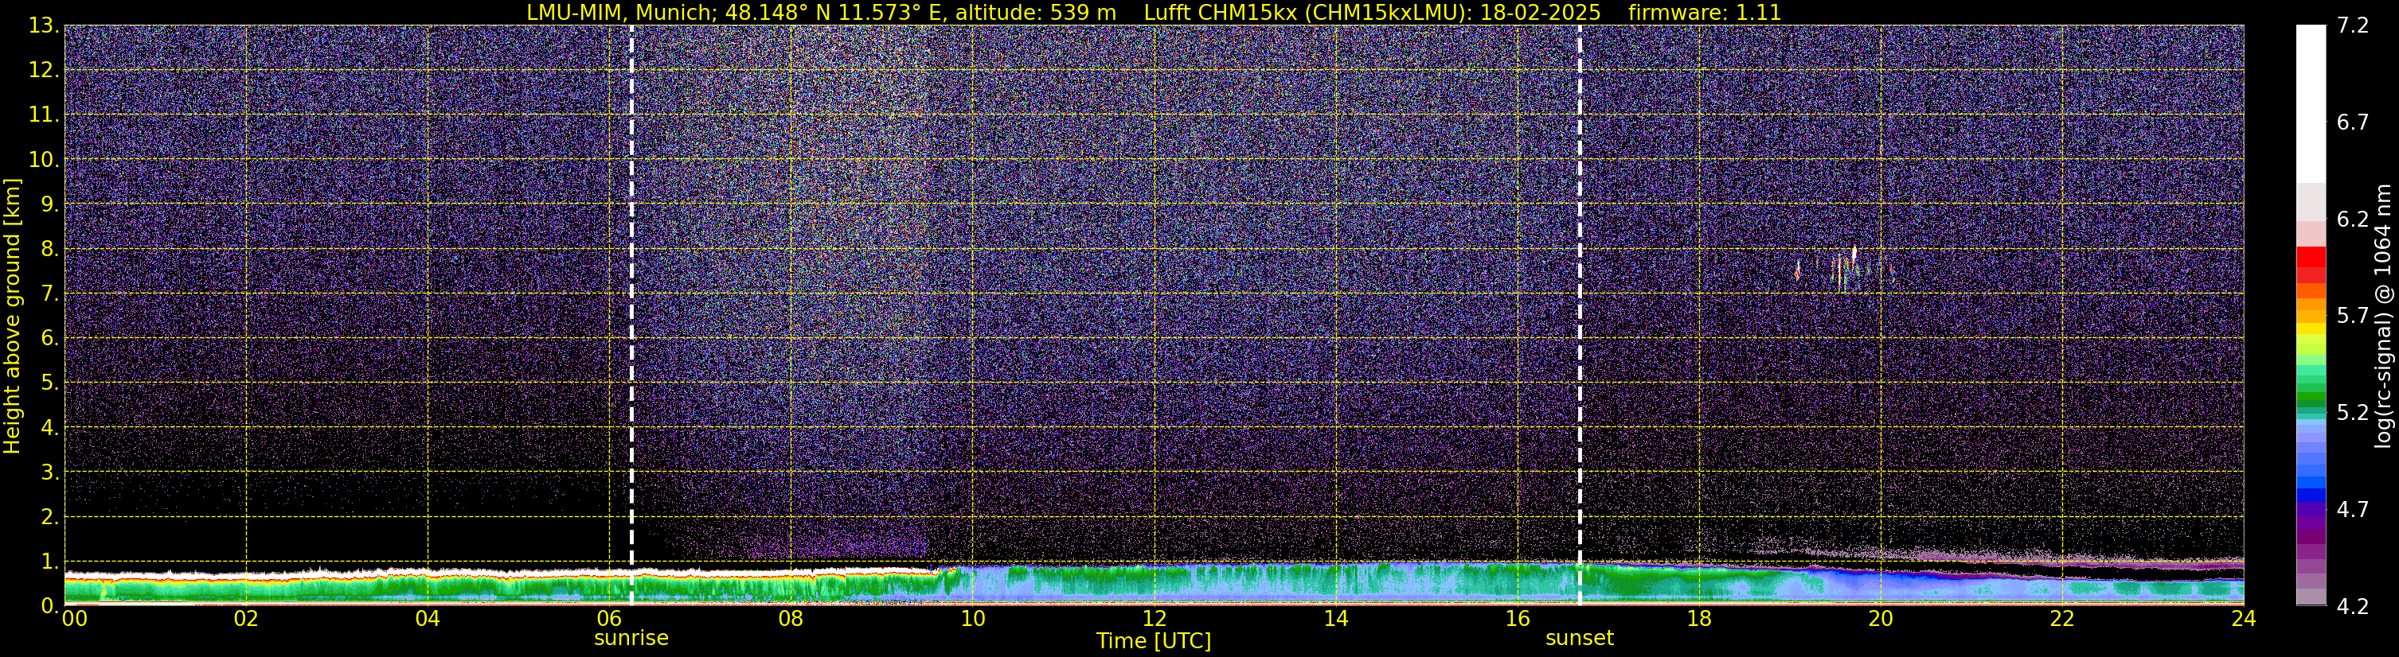Click the colorbar value "5.7"
Screen dimensions: 2399x657
[x=2353, y=317]
